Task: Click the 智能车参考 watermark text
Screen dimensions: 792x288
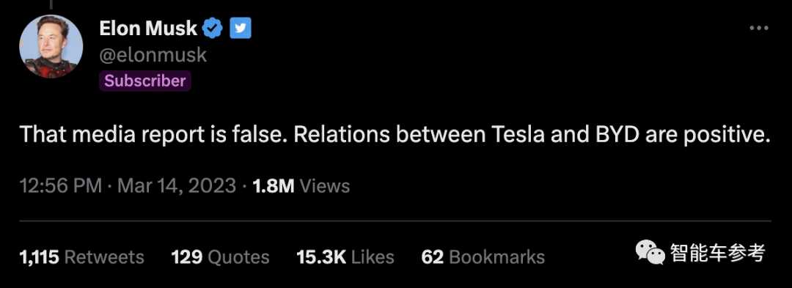Action: 718,251
